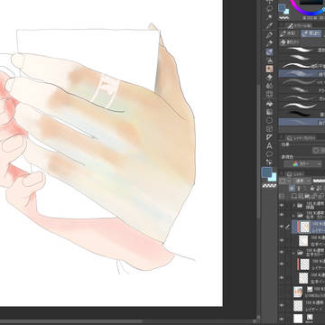This screenshot has width=325, height=325.
Task: Select the balloon tool
Action: tap(270, 154)
